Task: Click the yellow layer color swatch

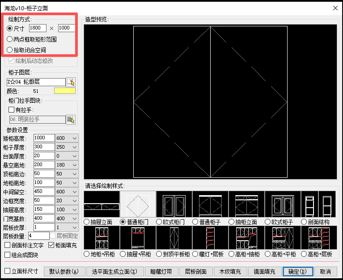Action: [65, 91]
